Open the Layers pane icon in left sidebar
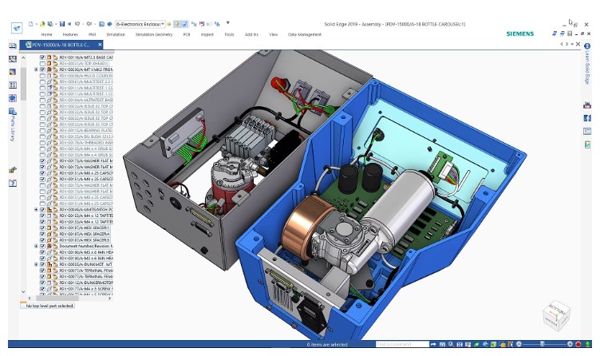The height and width of the screenshot is (356, 600). coord(13,72)
